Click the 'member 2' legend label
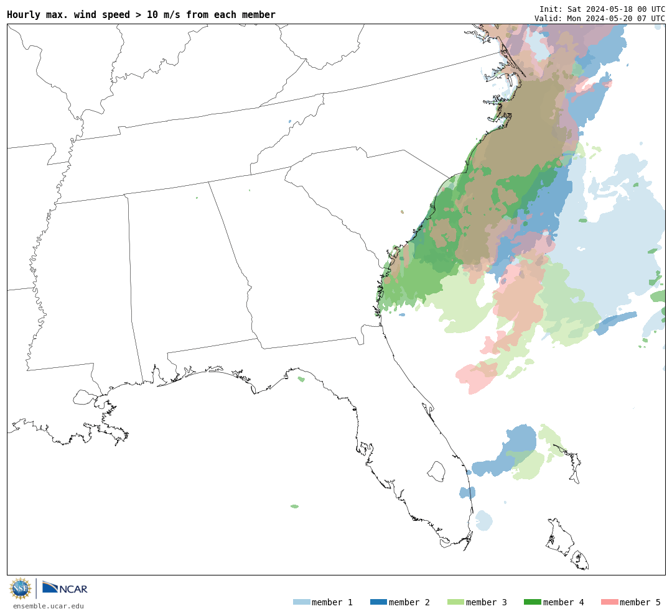This screenshot has height=614, width=672. tap(409, 602)
